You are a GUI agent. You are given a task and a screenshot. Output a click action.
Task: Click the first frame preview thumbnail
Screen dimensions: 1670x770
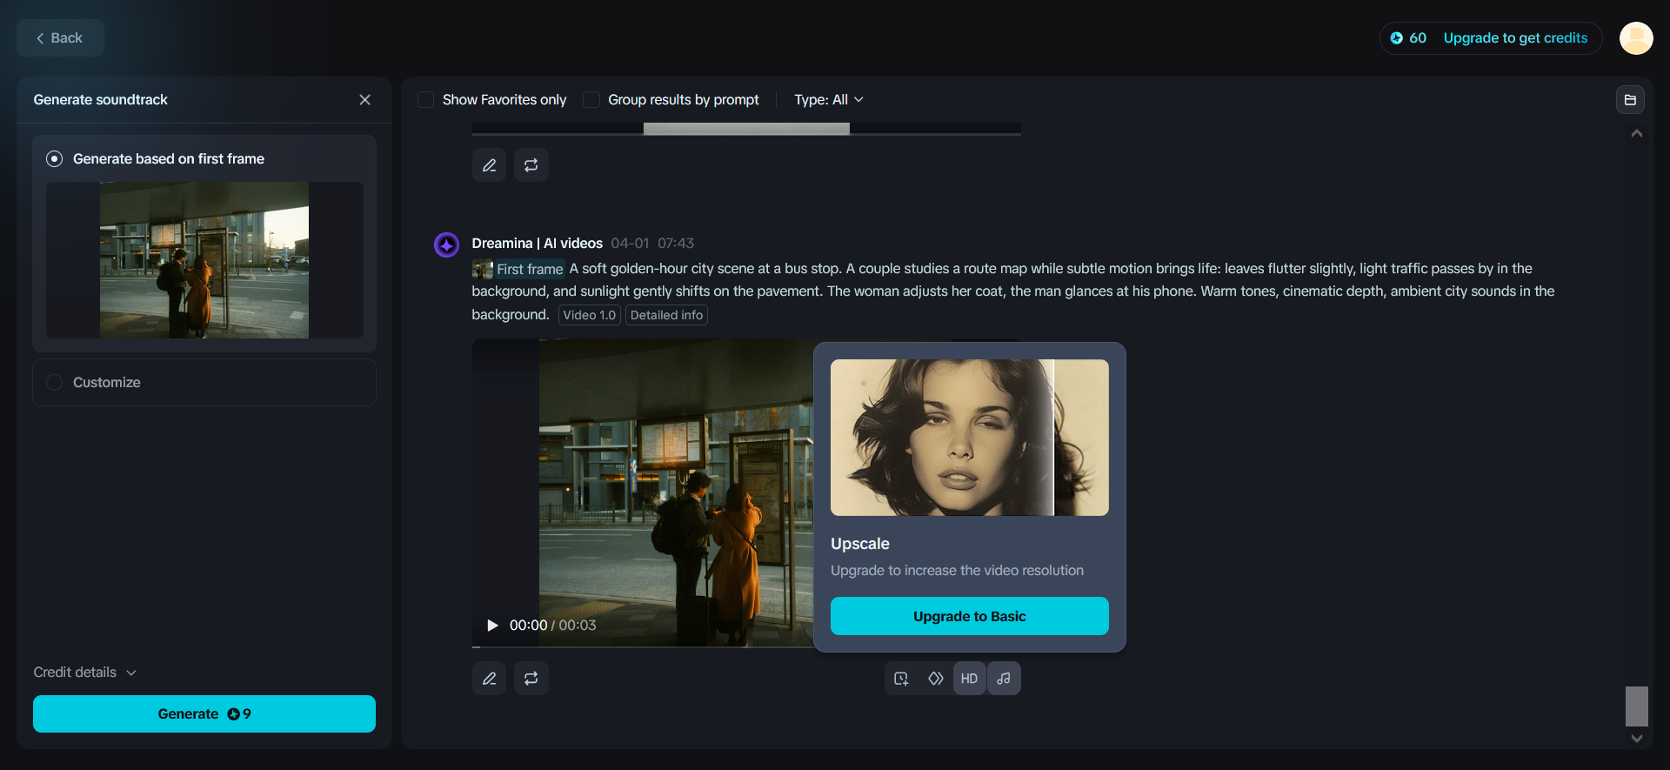coord(204,260)
